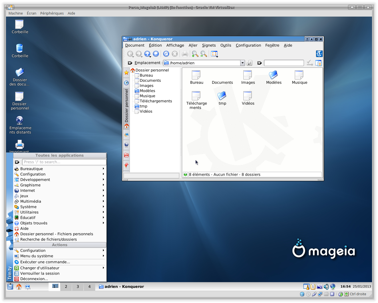The height and width of the screenshot is (303, 378).
Task: Select the Bureau folder in file view
Action: point(196,77)
